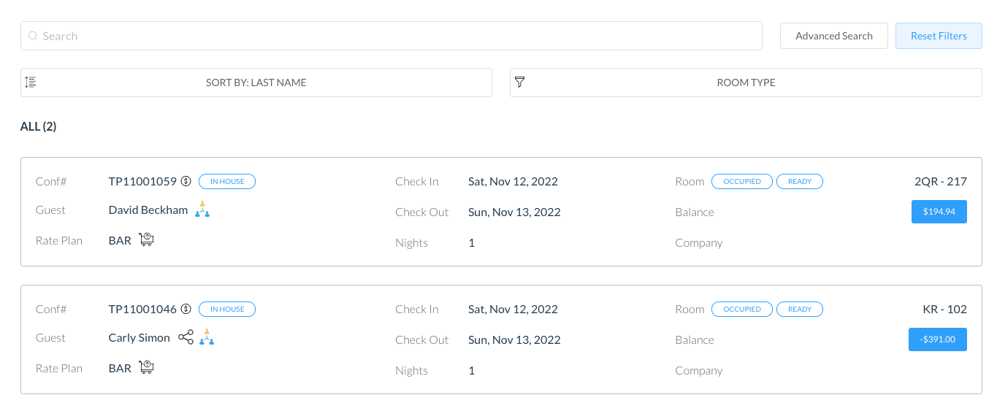Click the $194.94 balance button

[x=939, y=212]
